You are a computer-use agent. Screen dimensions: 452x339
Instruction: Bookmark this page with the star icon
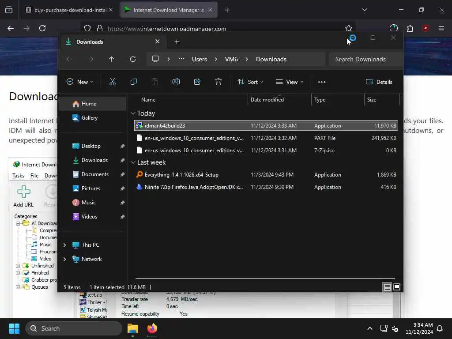point(349,28)
